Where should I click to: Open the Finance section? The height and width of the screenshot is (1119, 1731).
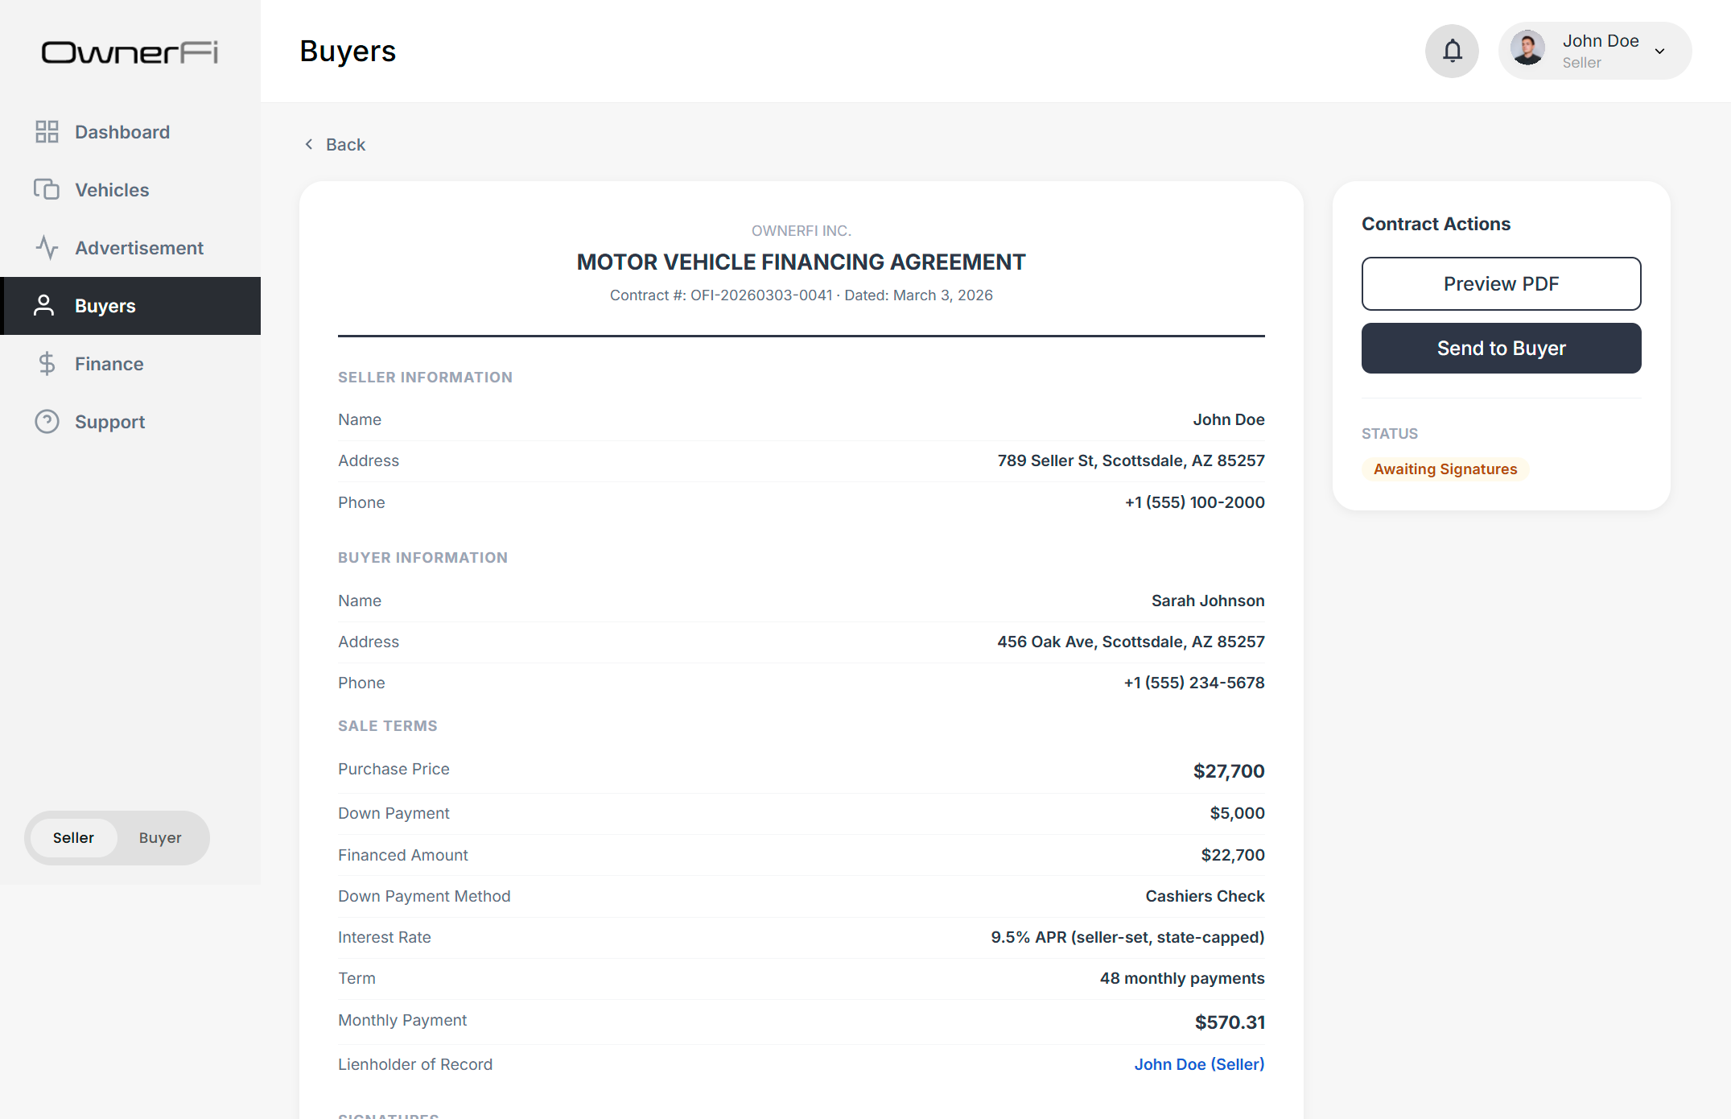(130, 364)
